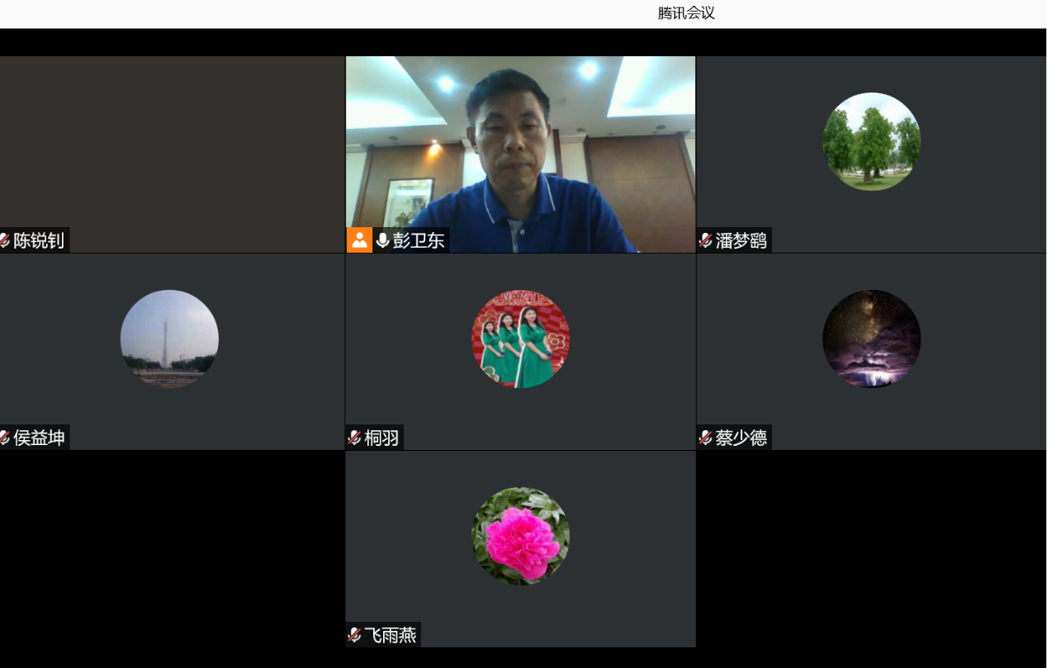The image size is (1047, 668).
Task: Click the 彭卫东 name label
Action: tap(418, 240)
